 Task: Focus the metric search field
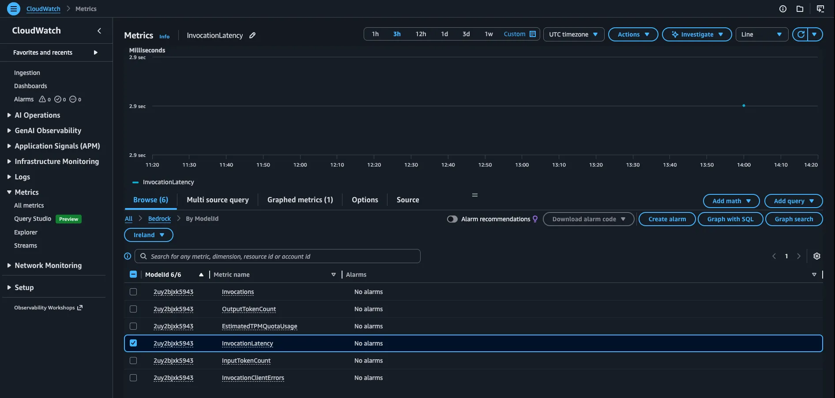[x=278, y=256]
